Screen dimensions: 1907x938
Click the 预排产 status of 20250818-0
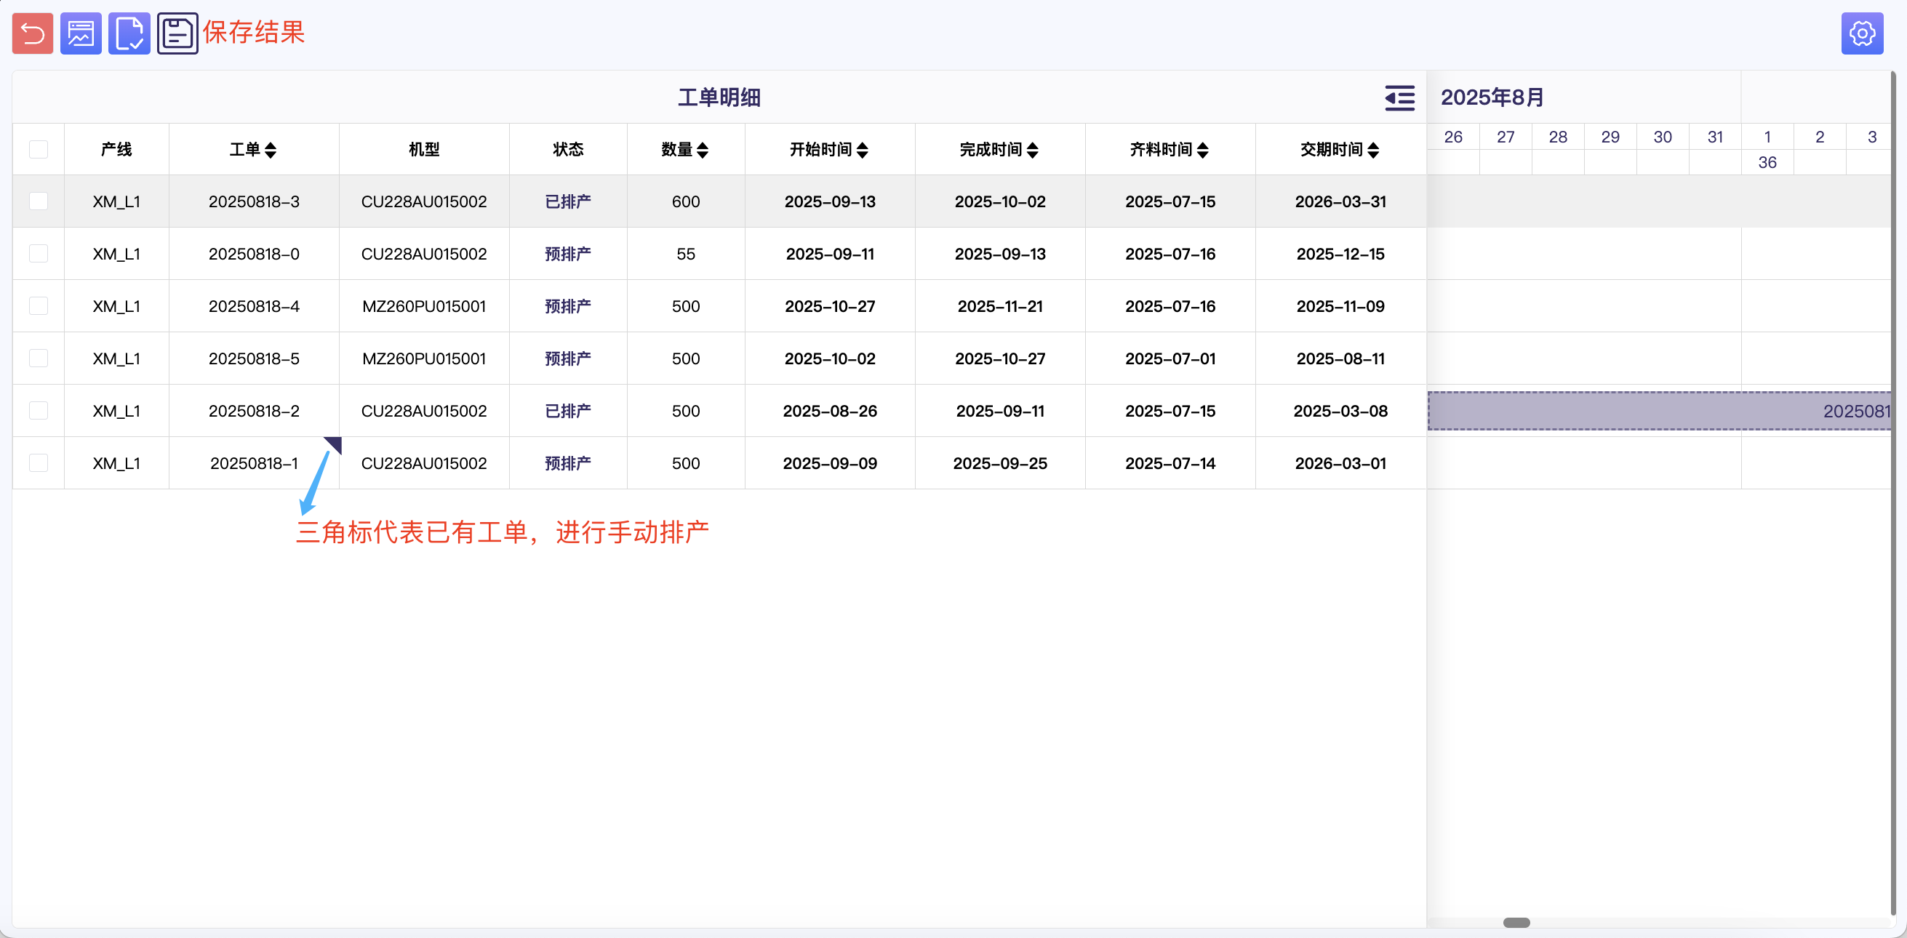click(567, 254)
